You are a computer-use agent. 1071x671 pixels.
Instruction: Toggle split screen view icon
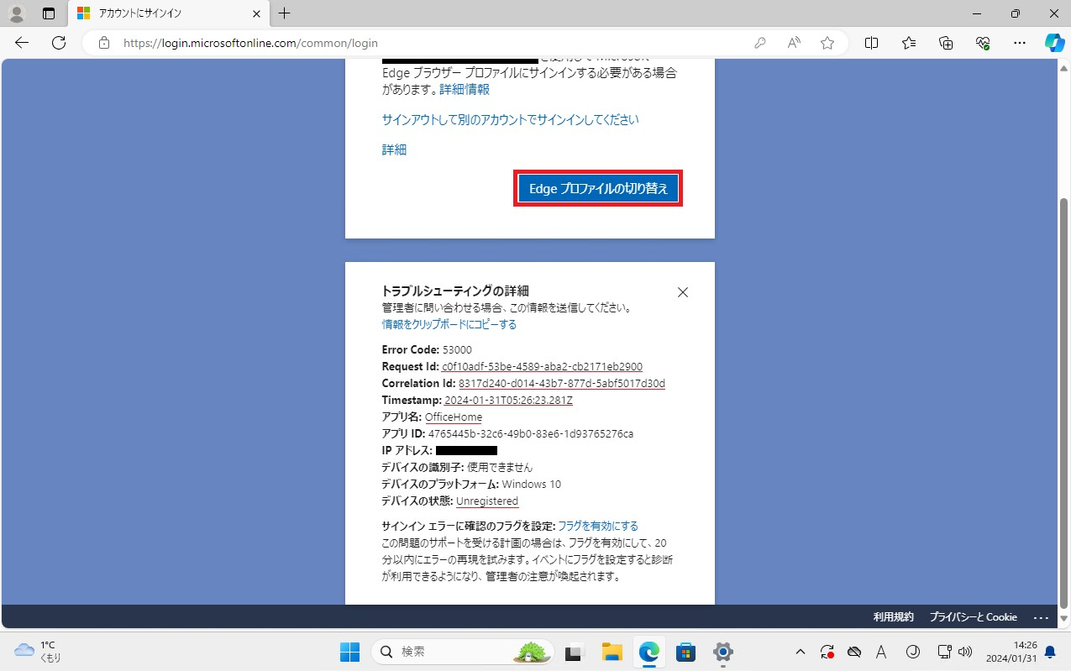872,43
